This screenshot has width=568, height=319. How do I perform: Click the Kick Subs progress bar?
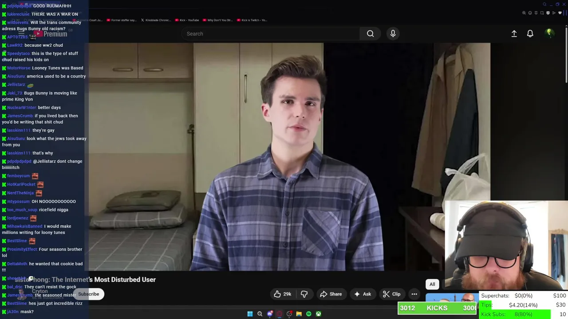point(523,314)
